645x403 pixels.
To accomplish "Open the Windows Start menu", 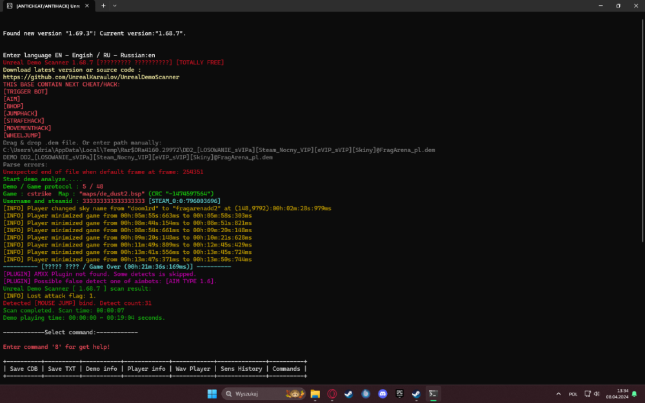I will [x=211, y=394].
